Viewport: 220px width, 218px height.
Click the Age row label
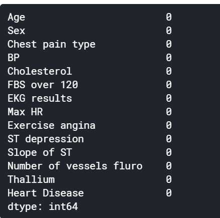[x=17, y=18]
